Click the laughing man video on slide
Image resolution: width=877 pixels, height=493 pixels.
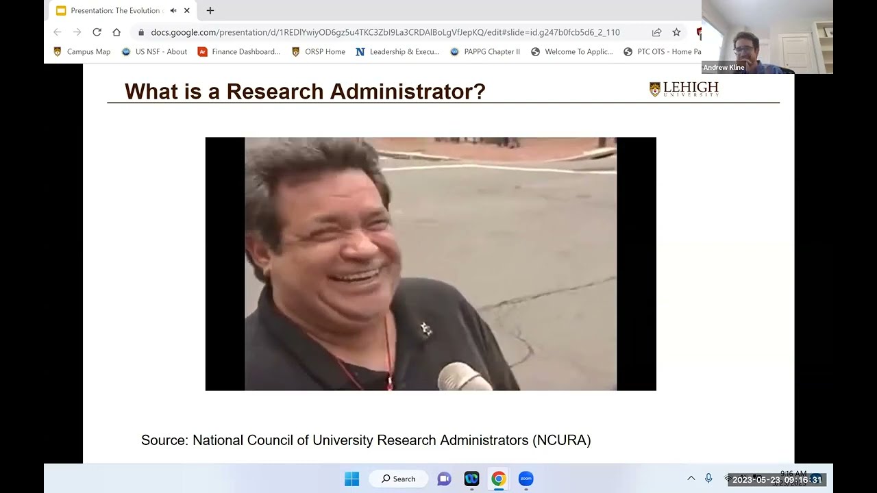click(431, 264)
